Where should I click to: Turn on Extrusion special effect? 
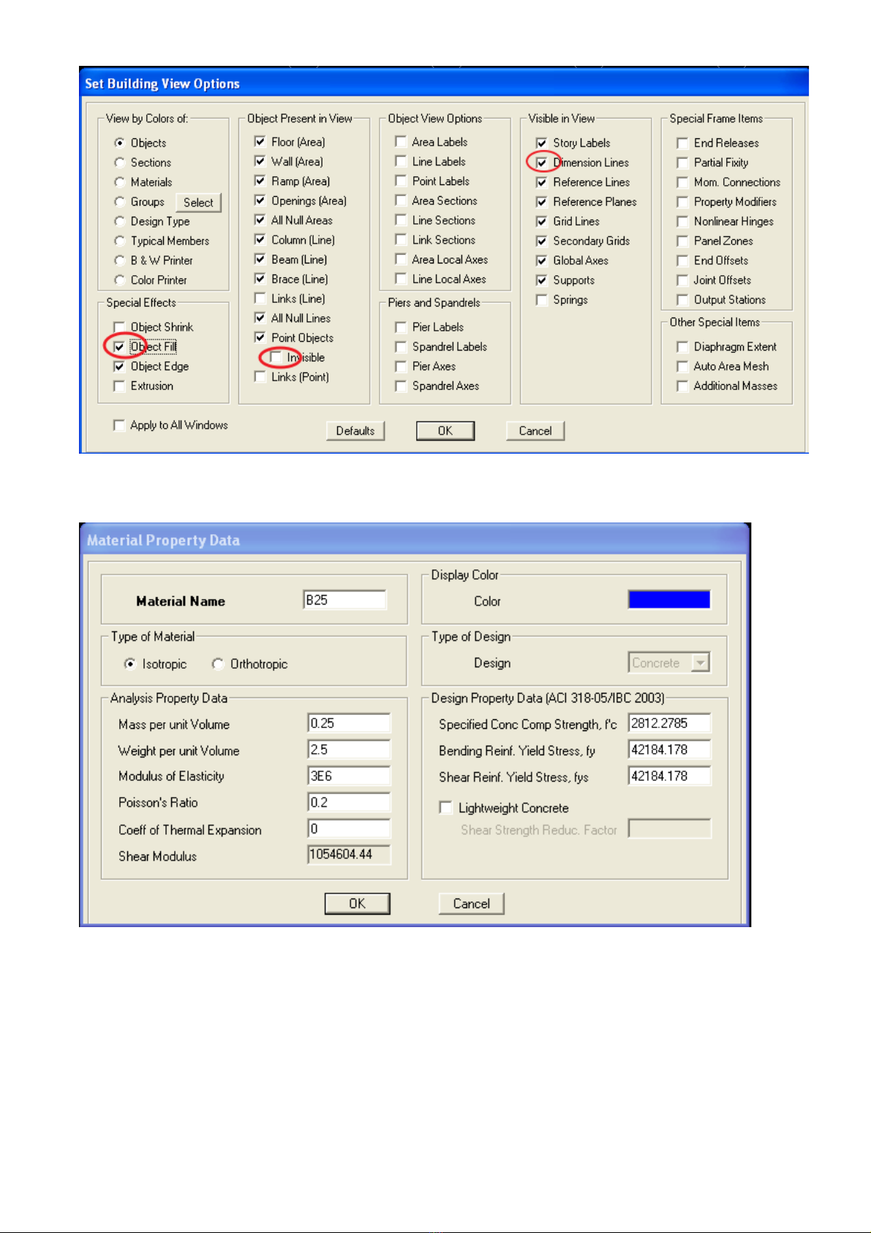tap(119, 386)
